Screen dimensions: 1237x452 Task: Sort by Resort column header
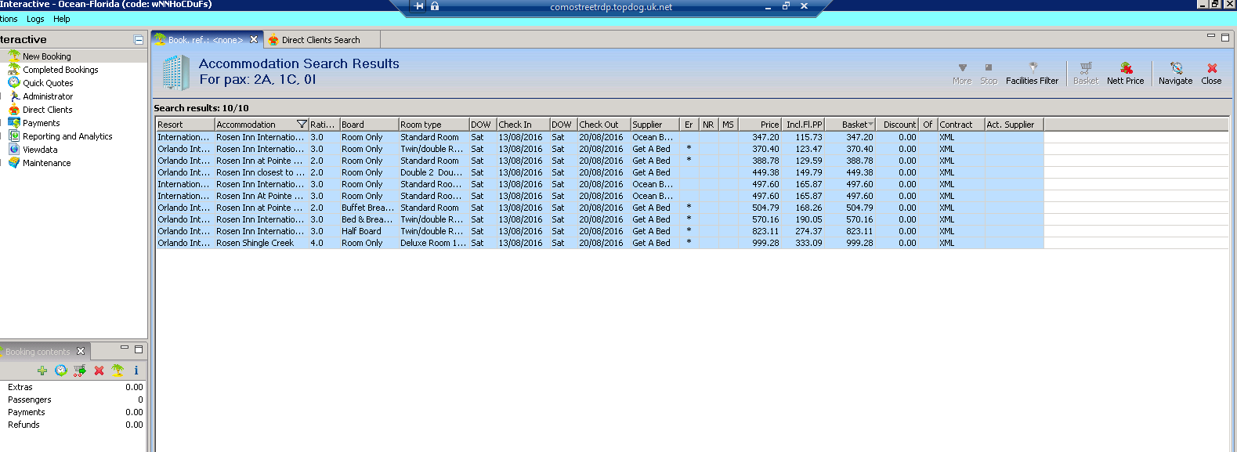(185, 125)
